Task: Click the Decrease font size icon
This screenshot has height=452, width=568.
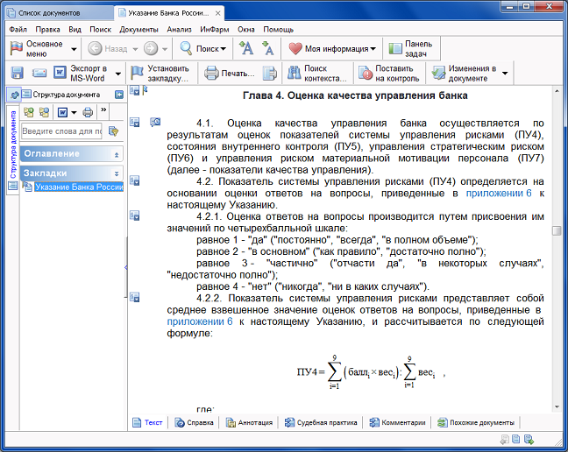Action: click(266, 48)
